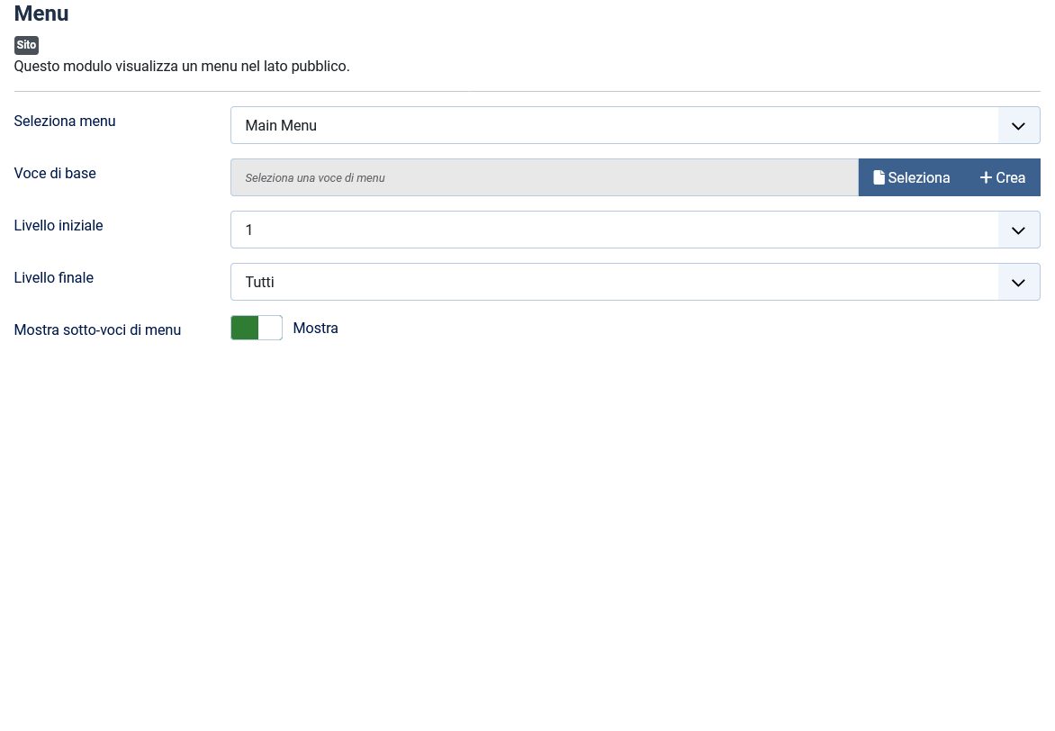The height and width of the screenshot is (731, 1055).
Task: Click the chevron arrow of the Livello finale dropdown
Action: tap(1018, 283)
